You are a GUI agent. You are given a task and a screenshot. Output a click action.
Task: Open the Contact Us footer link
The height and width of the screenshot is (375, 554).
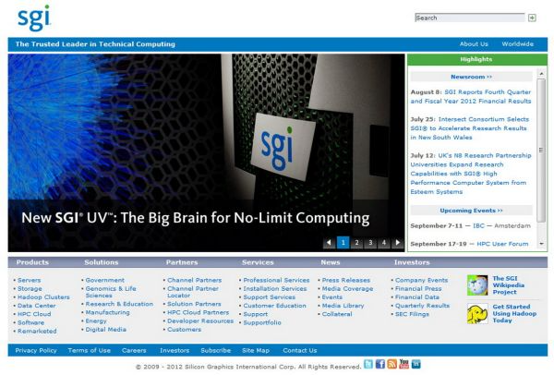pyautogui.click(x=299, y=350)
